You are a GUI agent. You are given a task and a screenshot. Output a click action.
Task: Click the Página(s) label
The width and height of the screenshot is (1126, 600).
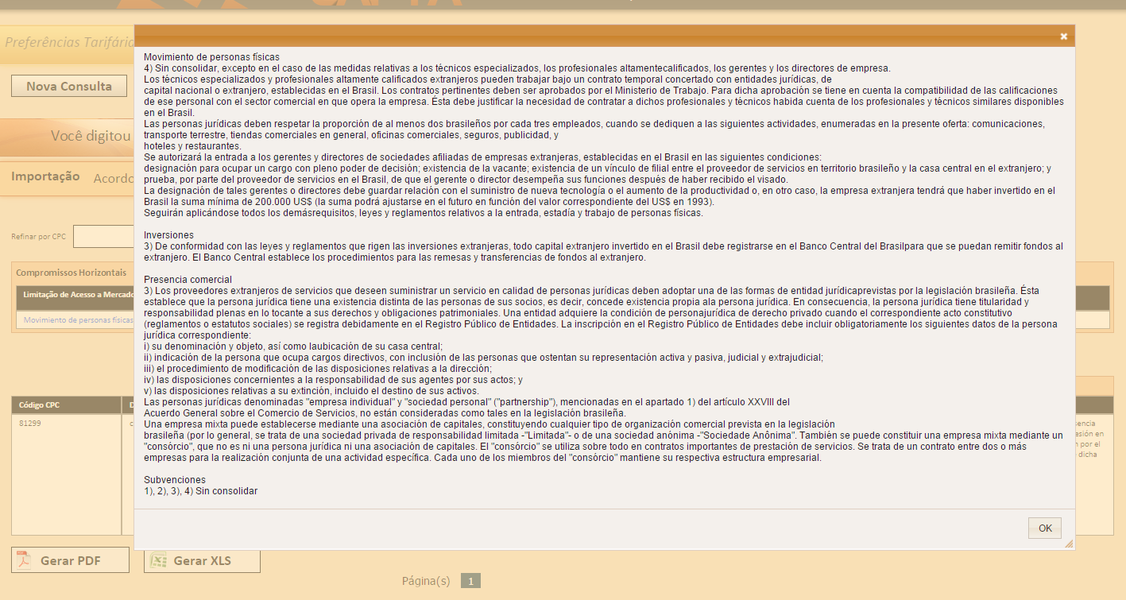click(426, 581)
